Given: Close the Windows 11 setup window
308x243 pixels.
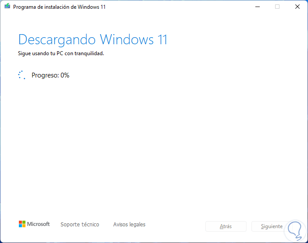Looking at the screenshot, I should point(297,7).
